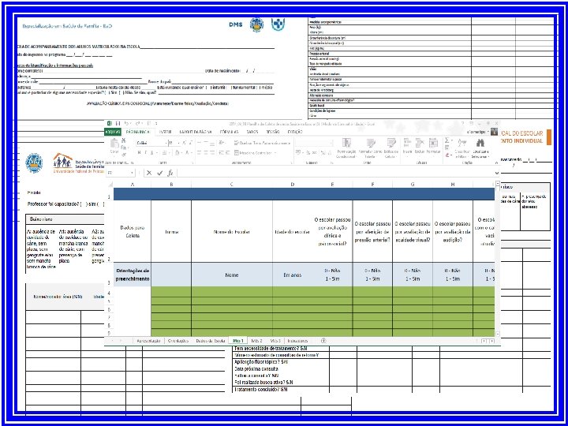Viewport: 568px width, 426px height.
Task: Click the Copy icon below scissors
Action: coord(123,148)
